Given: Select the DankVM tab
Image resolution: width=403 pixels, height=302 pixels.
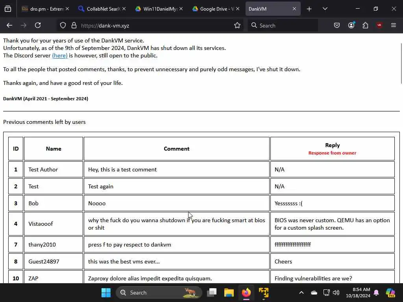Looking at the screenshot, I should 273,9.
